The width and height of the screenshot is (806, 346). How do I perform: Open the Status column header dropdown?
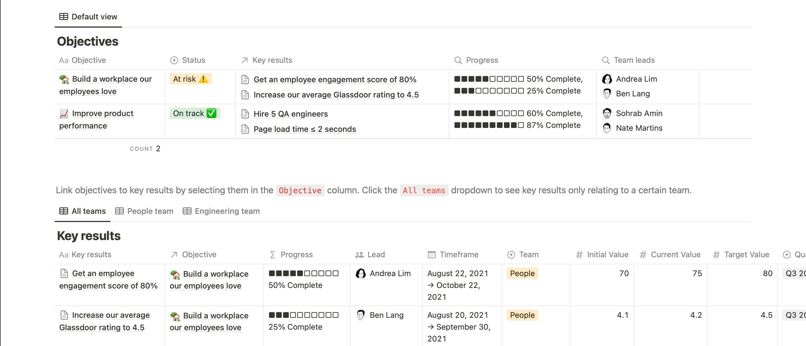(174, 60)
